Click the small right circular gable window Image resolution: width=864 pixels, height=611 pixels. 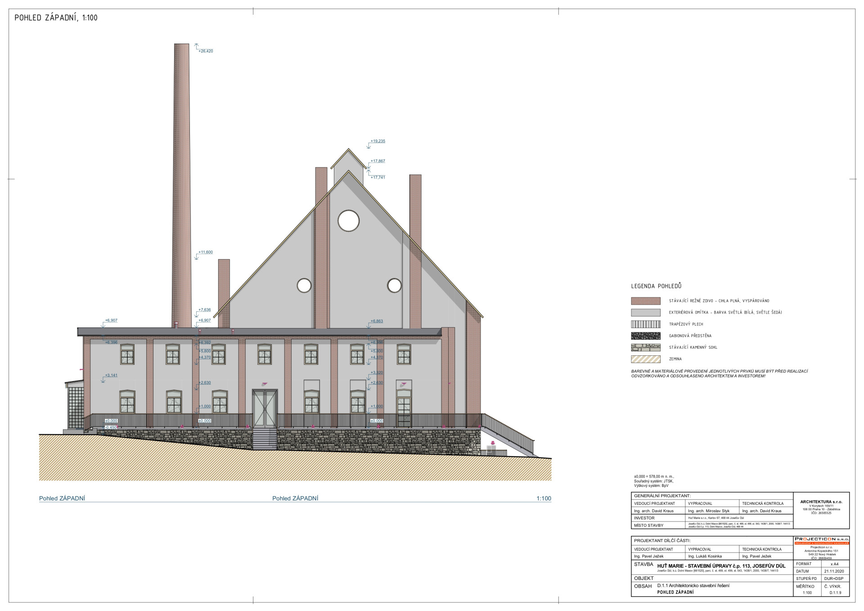(x=394, y=285)
